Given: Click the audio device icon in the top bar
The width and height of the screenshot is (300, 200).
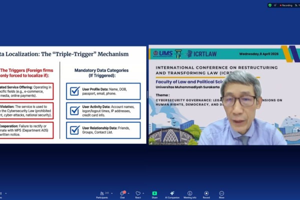Looking at the screenshot, I should [275, 5].
